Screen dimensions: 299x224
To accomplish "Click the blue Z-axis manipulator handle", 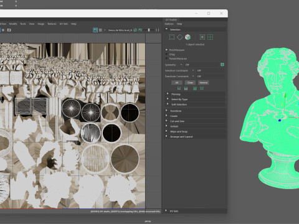I will click(280, 120).
